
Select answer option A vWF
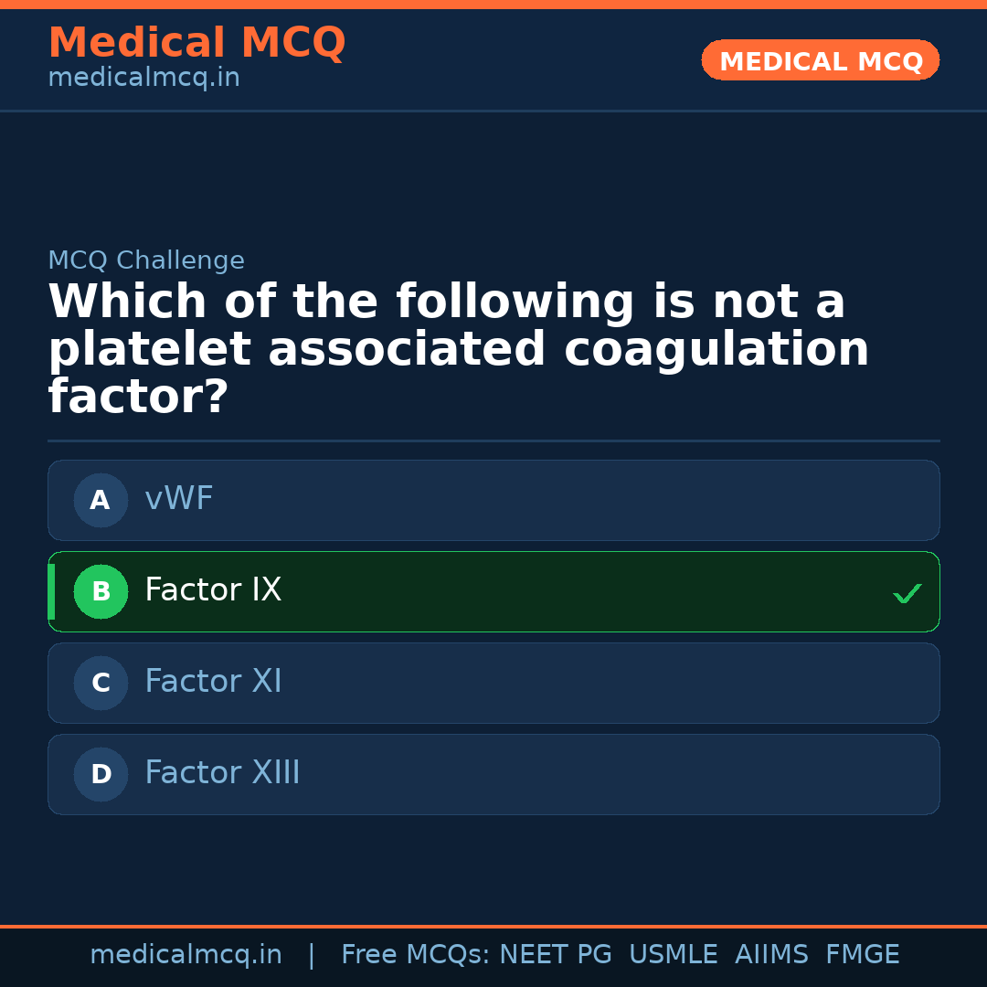(493, 500)
